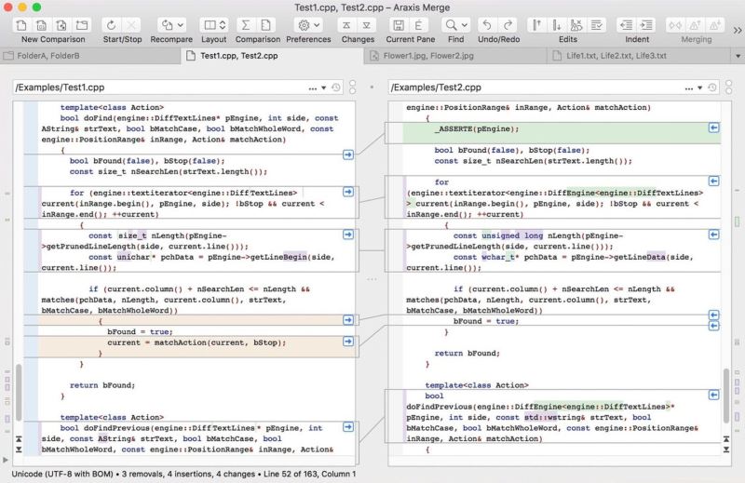The width and height of the screenshot is (745, 483).
Task: Go to previous change via left-bottom arrow
Action: [19, 439]
